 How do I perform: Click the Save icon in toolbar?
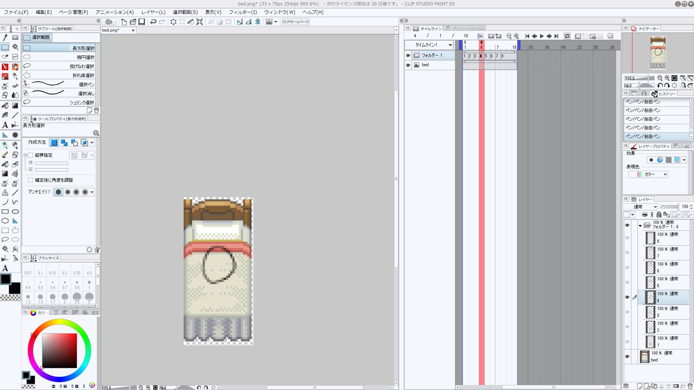click(142, 22)
